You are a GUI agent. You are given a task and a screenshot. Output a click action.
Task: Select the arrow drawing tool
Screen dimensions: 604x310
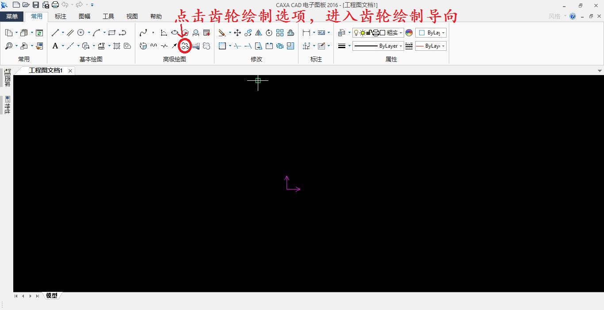[x=175, y=45]
